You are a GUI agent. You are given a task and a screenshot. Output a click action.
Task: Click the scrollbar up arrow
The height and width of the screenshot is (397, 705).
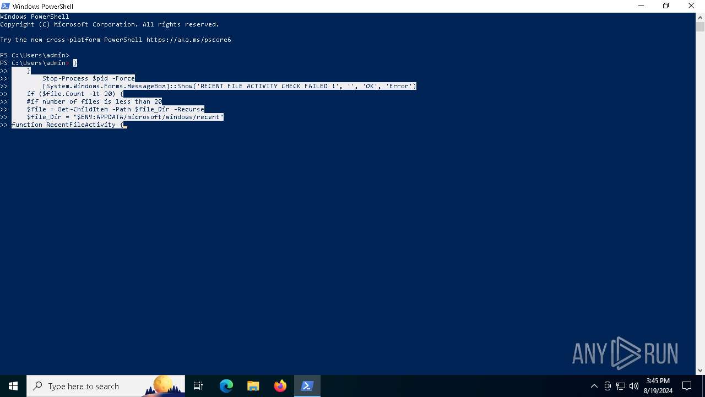click(700, 17)
